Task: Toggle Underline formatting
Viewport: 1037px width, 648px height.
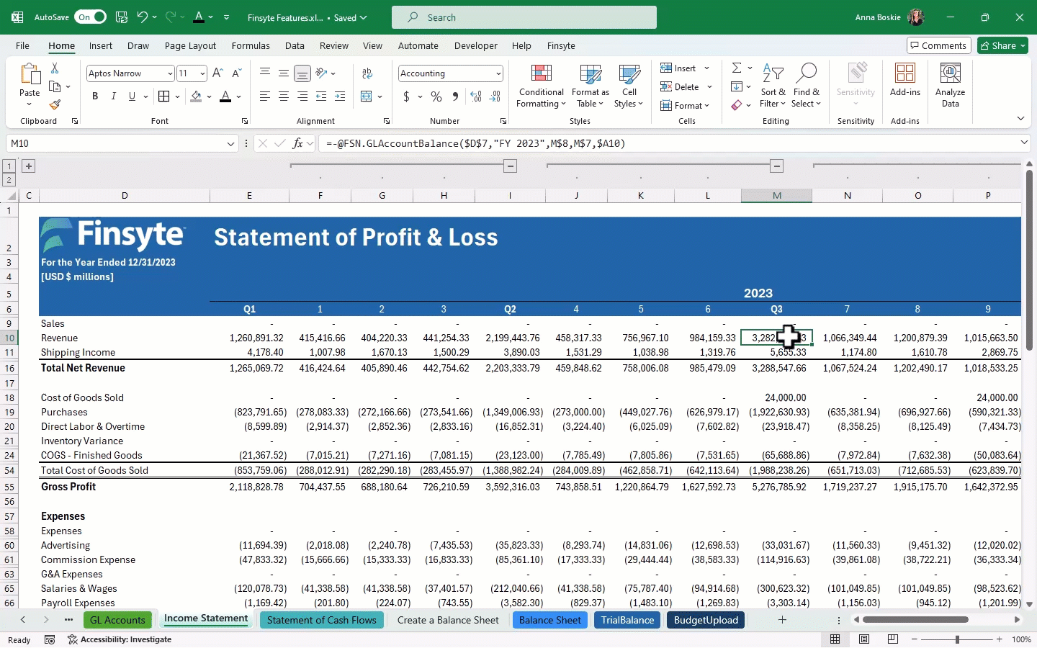Action: click(x=132, y=96)
